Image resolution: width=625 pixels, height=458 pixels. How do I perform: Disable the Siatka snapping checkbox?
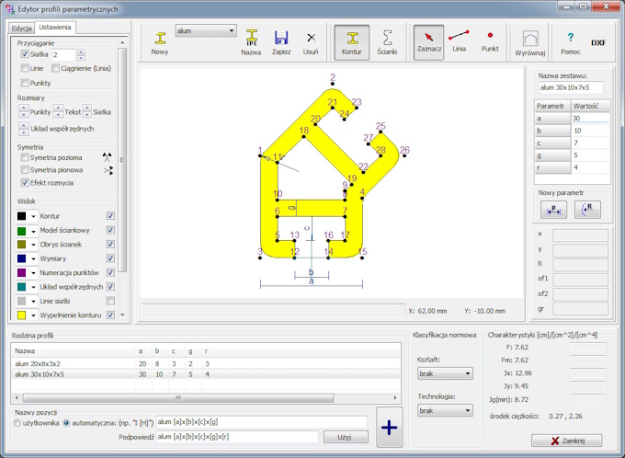[x=25, y=55]
